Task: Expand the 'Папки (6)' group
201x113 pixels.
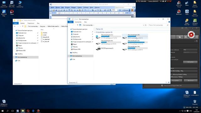Action: tap(95, 29)
